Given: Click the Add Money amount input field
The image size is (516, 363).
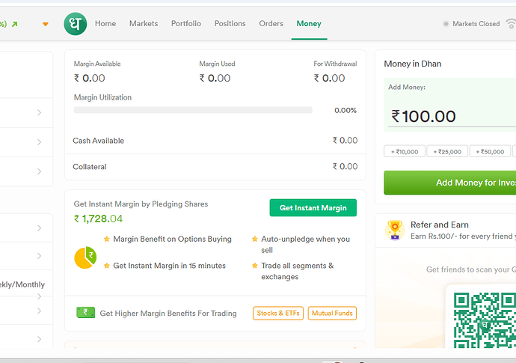Looking at the screenshot, I should pos(452,117).
